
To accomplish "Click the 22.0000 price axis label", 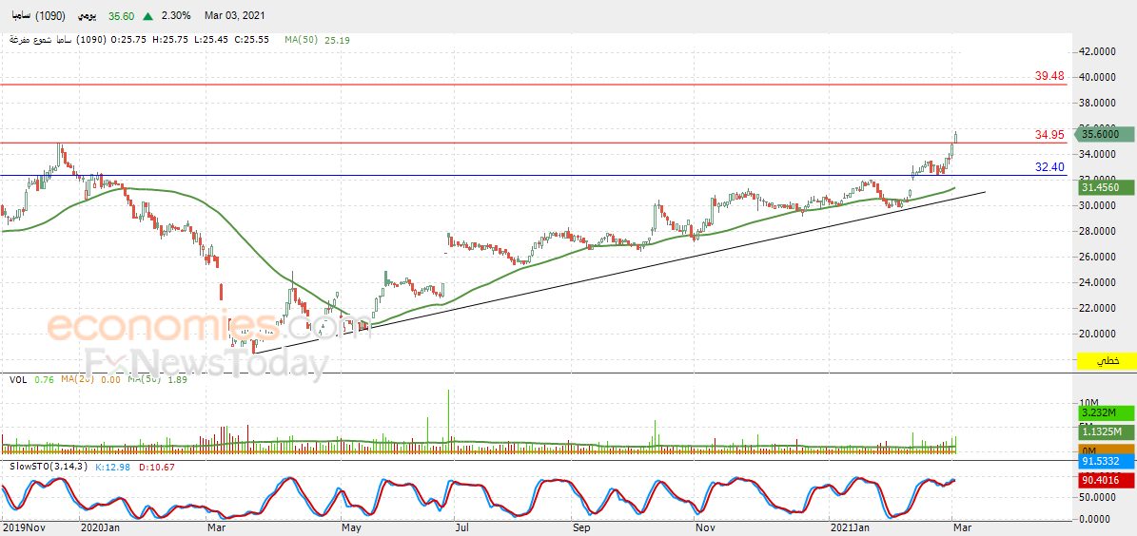I will [1099, 308].
